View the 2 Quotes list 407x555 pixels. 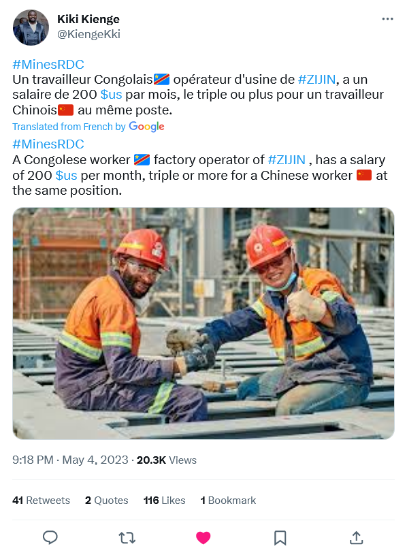106,500
